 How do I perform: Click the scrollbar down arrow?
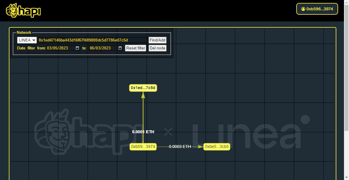pyautogui.click(x=347, y=178)
